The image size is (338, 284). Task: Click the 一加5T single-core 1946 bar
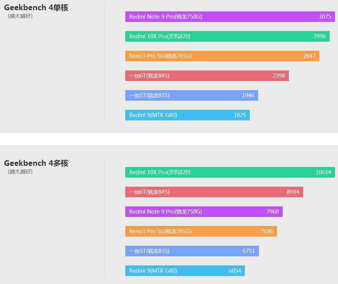(x=192, y=95)
